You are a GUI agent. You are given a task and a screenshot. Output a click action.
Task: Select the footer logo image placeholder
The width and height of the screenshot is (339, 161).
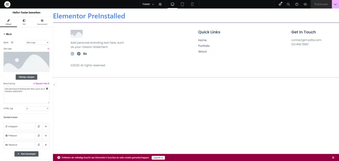[x=76, y=34]
